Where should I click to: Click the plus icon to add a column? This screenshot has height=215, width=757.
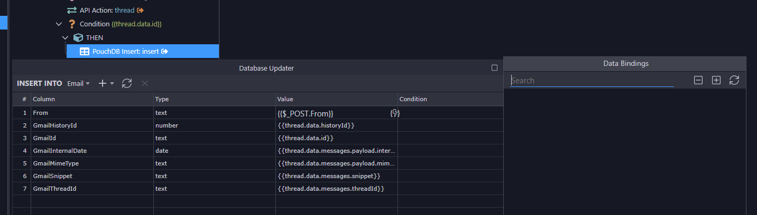click(x=103, y=83)
